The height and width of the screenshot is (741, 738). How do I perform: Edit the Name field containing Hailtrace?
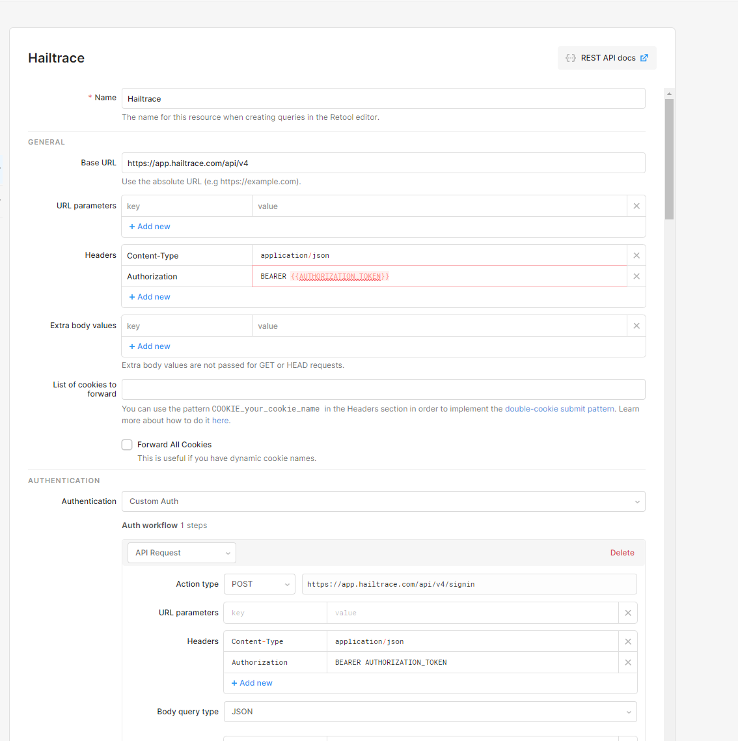pyautogui.click(x=383, y=98)
